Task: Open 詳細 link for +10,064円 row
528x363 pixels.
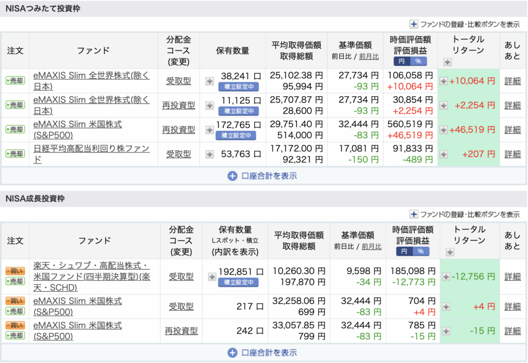Action: [x=513, y=81]
